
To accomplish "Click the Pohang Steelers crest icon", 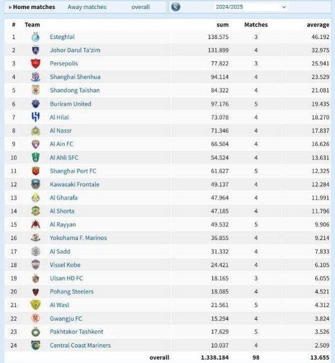I will [x=36, y=292].
